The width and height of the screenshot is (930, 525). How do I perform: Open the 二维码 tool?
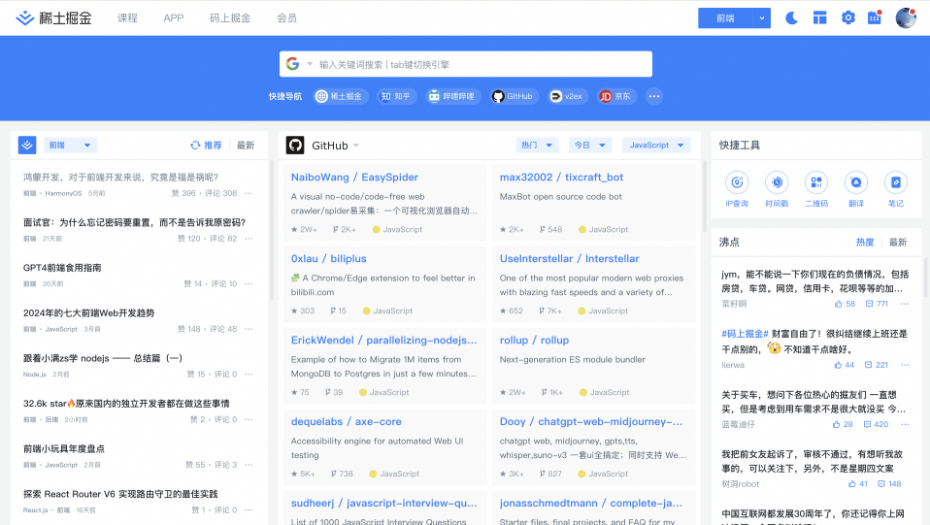tap(816, 189)
